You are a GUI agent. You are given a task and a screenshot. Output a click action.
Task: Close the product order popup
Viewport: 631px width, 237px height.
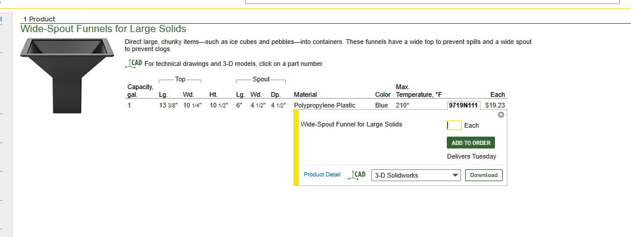click(x=501, y=115)
